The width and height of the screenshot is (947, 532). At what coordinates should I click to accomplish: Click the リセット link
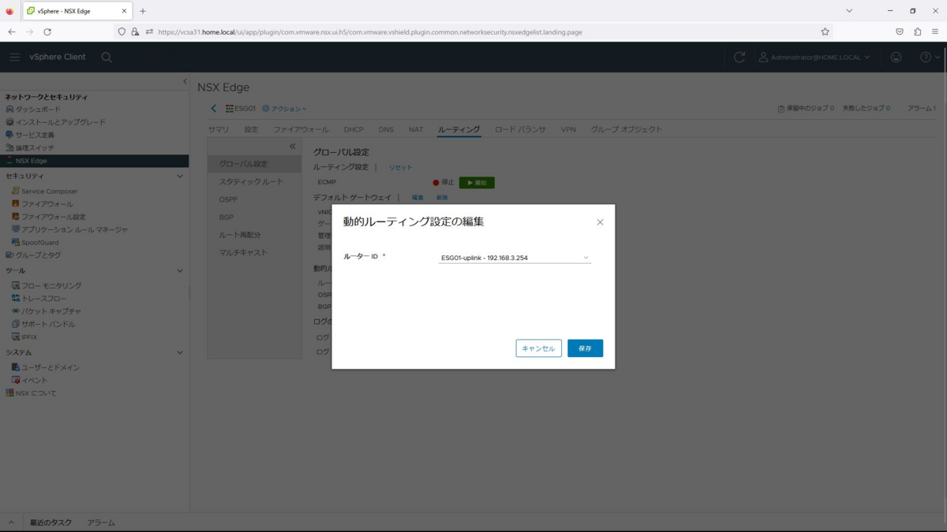tap(401, 168)
